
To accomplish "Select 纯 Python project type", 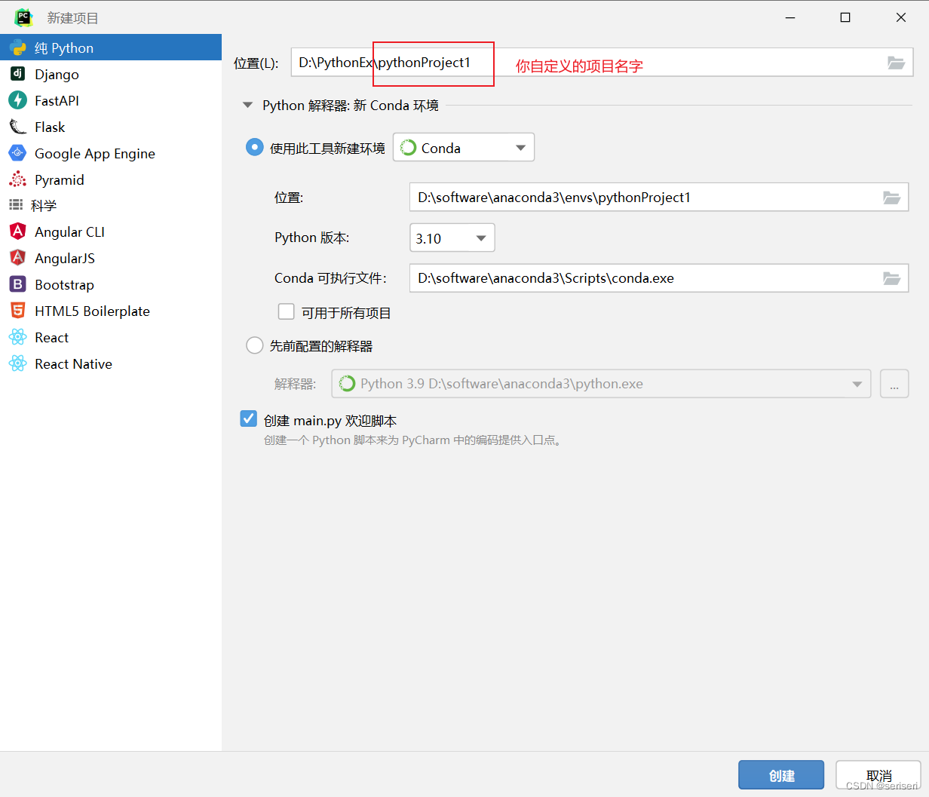I will (111, 48).
